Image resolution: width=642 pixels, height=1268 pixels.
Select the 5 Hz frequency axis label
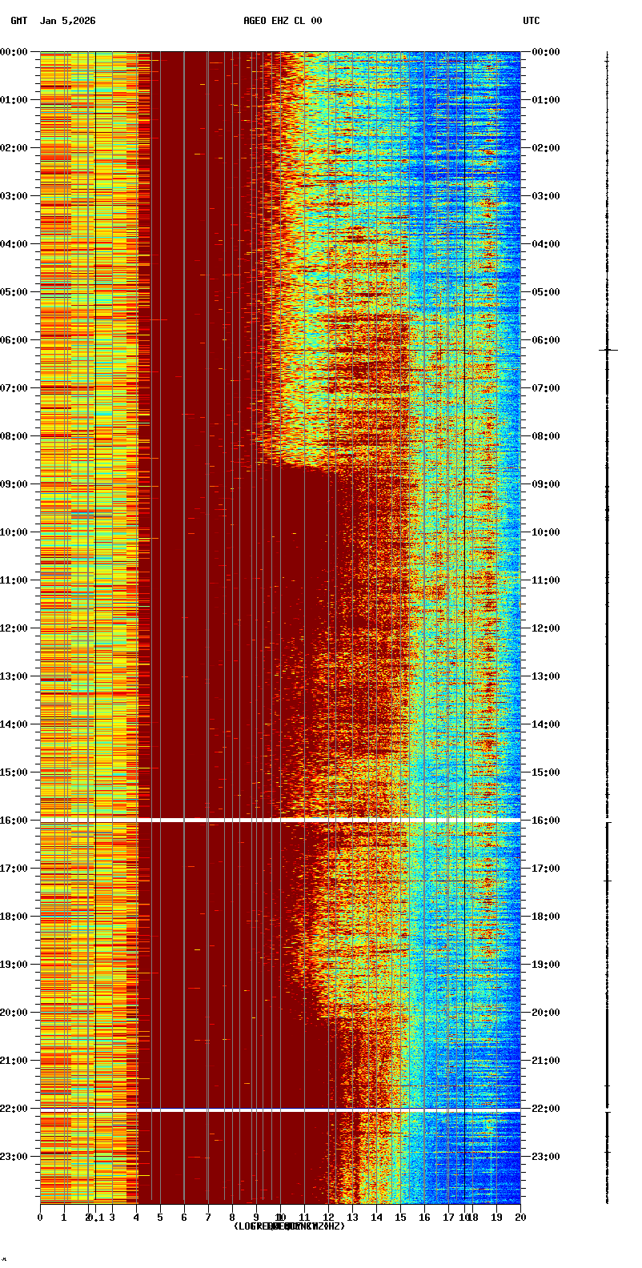(x=160, y=1218)
